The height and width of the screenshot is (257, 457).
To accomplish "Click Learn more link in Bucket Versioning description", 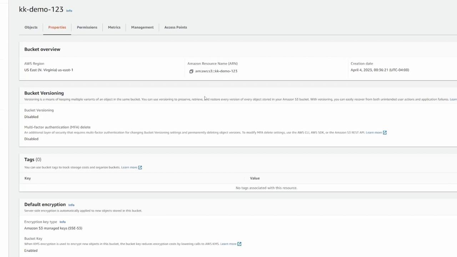I will (453, 99).
